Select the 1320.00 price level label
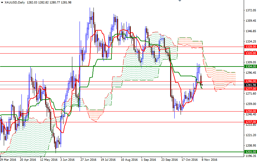The image size is (257, 162). pyautogui.click(x=250, y=53)
